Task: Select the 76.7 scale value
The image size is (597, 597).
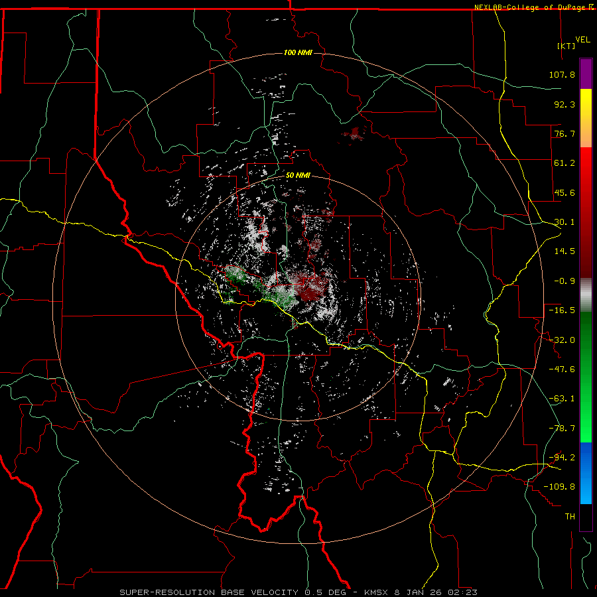Action: (x=564, y=133)
